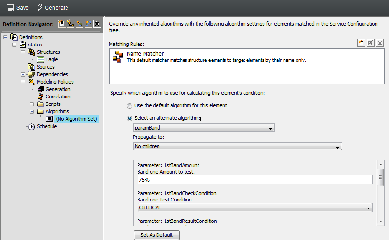The height and width of the screenshot is (240, 389).
Task: Expand the Dependencies node
Action: pyautogui.click(x=23, y=75)
